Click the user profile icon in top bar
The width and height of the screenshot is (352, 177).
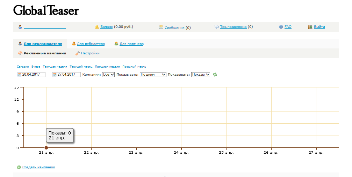click(20, 27)
